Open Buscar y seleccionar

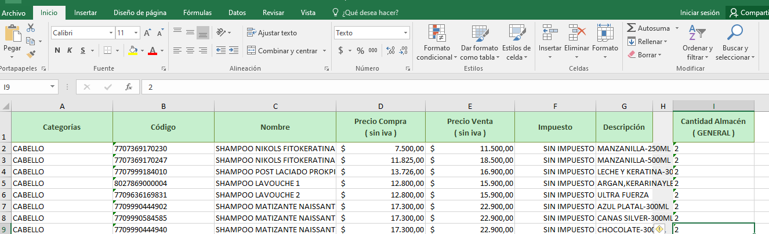[x=735, y=42]
